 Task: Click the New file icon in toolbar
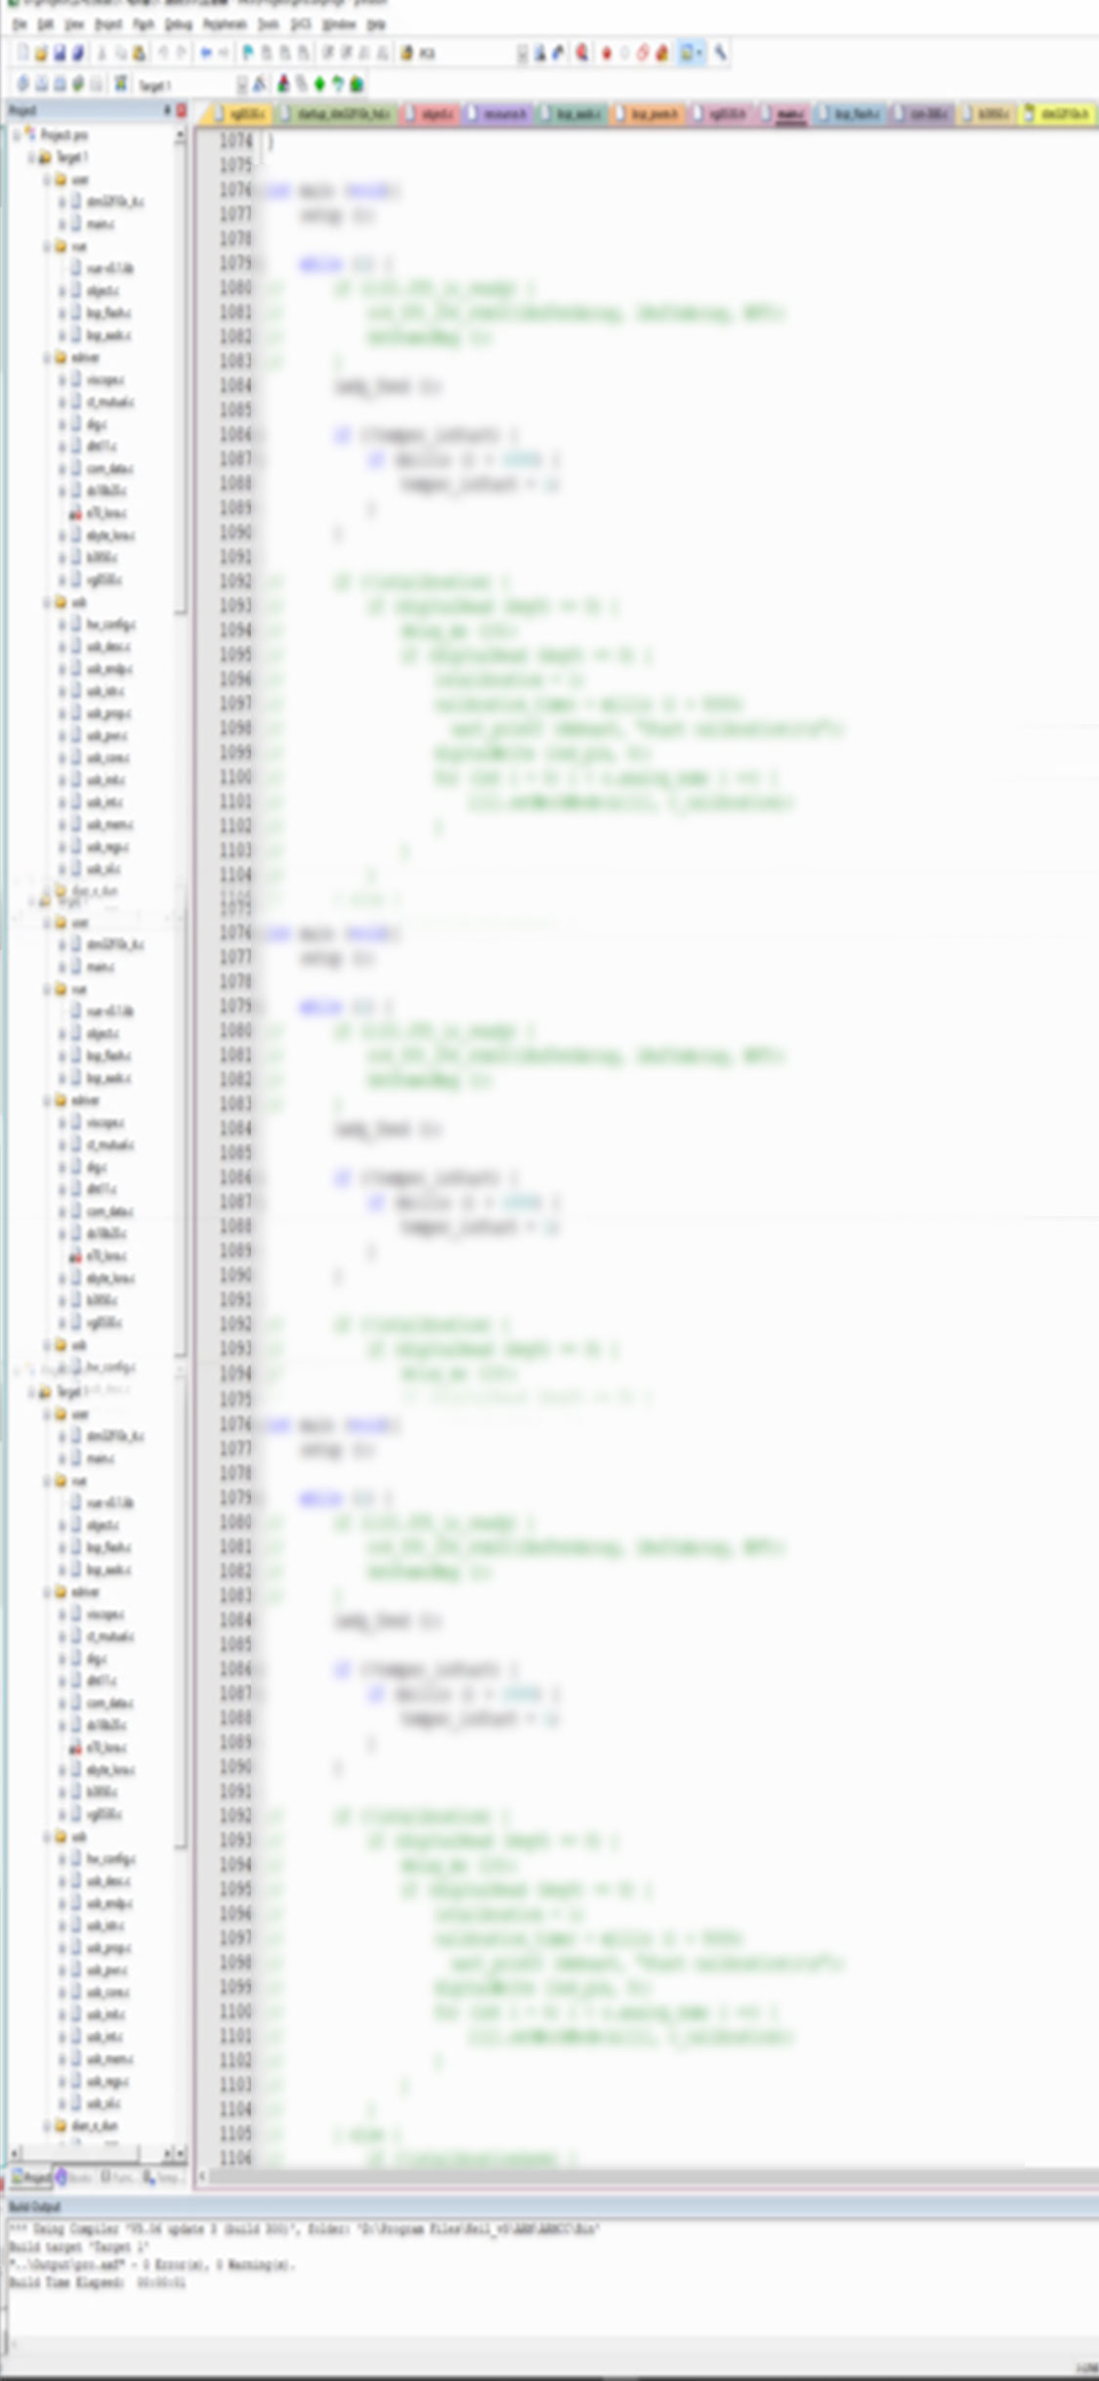pyautogui.click(x=22, y=53)
